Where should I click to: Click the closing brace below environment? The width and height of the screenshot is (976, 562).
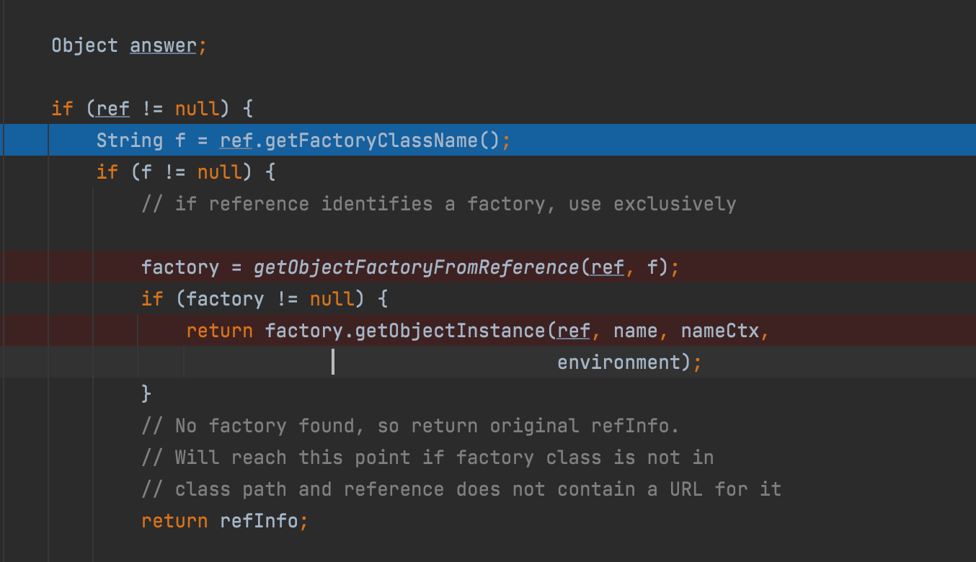(146, 393)
